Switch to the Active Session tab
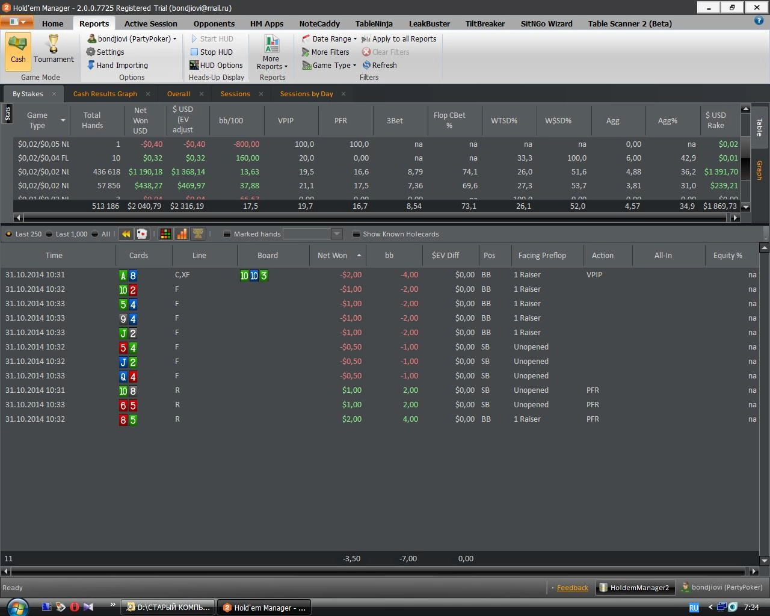Screen dimensions: 770x616 pos(150,23)
